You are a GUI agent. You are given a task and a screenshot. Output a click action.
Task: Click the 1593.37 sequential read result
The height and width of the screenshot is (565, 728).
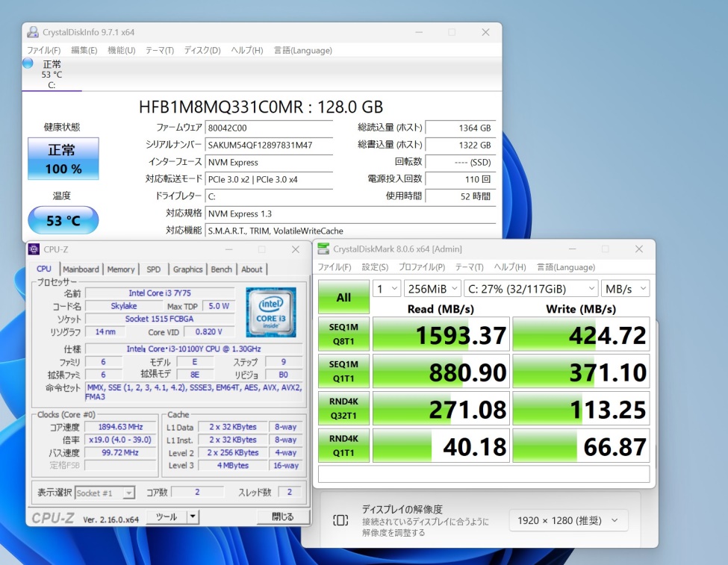pos(441,334)
